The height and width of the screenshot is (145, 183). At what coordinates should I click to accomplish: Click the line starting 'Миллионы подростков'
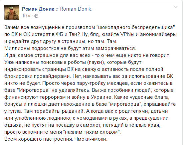(x=70, y=48)
